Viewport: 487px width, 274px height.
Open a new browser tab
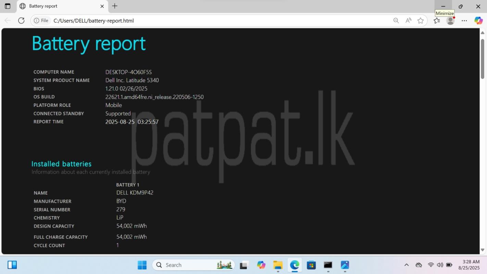point(115,6)
